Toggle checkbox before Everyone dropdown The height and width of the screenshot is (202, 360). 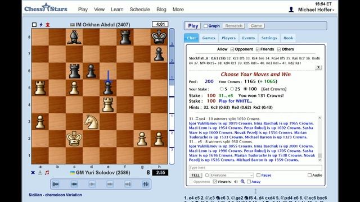click(207, 175)
